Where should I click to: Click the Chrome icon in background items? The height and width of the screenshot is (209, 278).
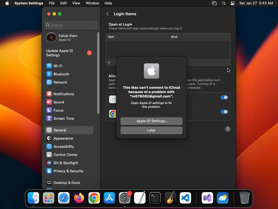(113, 114)
